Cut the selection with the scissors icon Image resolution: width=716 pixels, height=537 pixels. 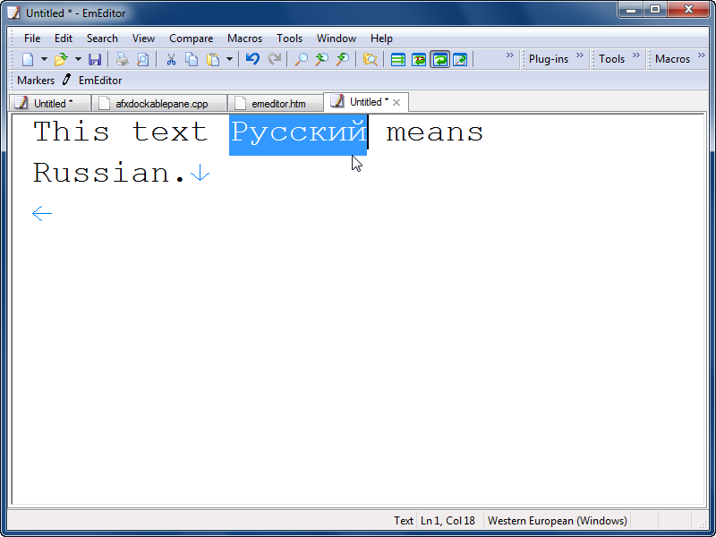(x=171, y=59)
